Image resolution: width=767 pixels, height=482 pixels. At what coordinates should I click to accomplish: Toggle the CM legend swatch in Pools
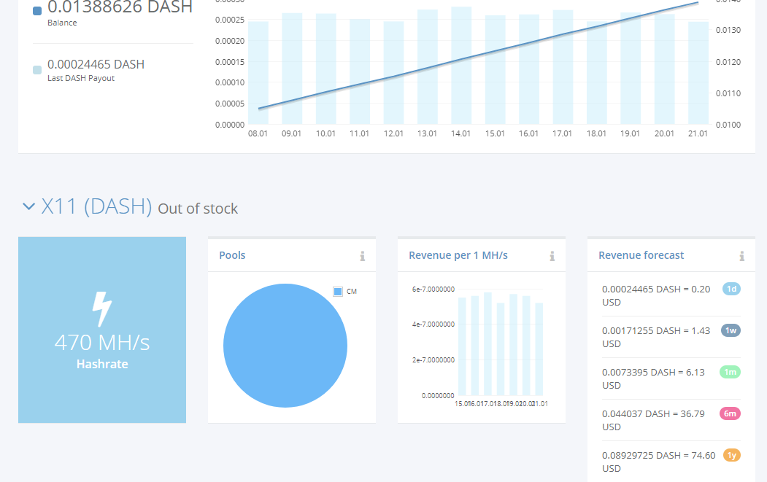[337, 292]
